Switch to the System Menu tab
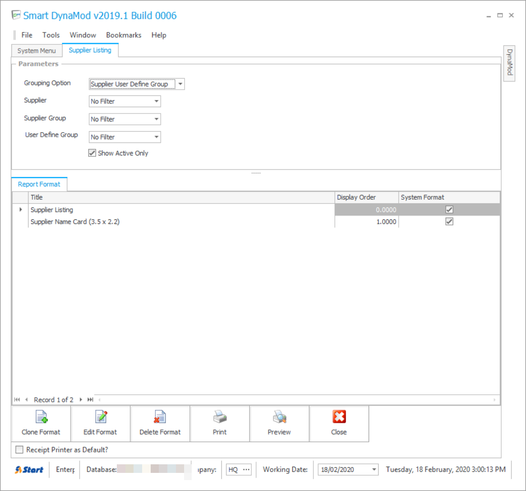This screenshot has height=491, width=526. 37,51
